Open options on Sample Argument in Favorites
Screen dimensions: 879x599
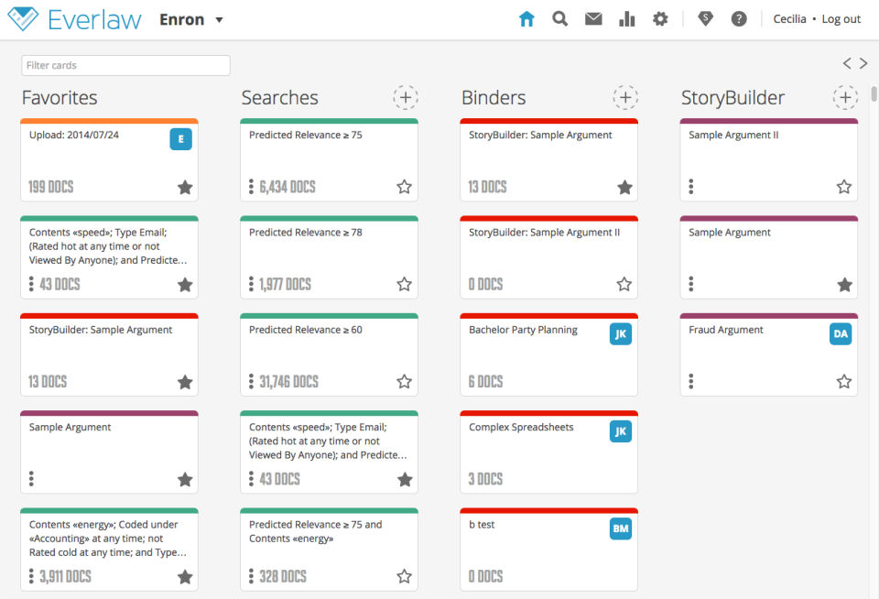tap(31, 478)
